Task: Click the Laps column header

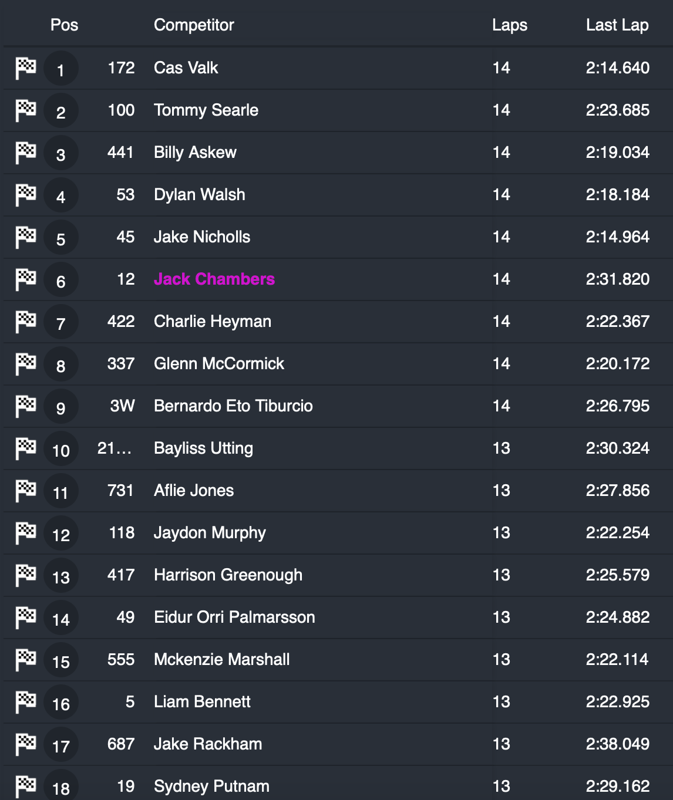Action: tap(509, 25)
